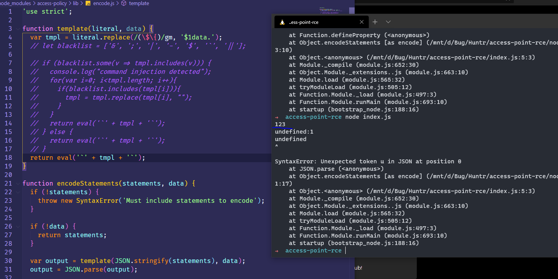Open a new terminal tab with the plus icon
This screenshot has height=279, width=558.
375,22
